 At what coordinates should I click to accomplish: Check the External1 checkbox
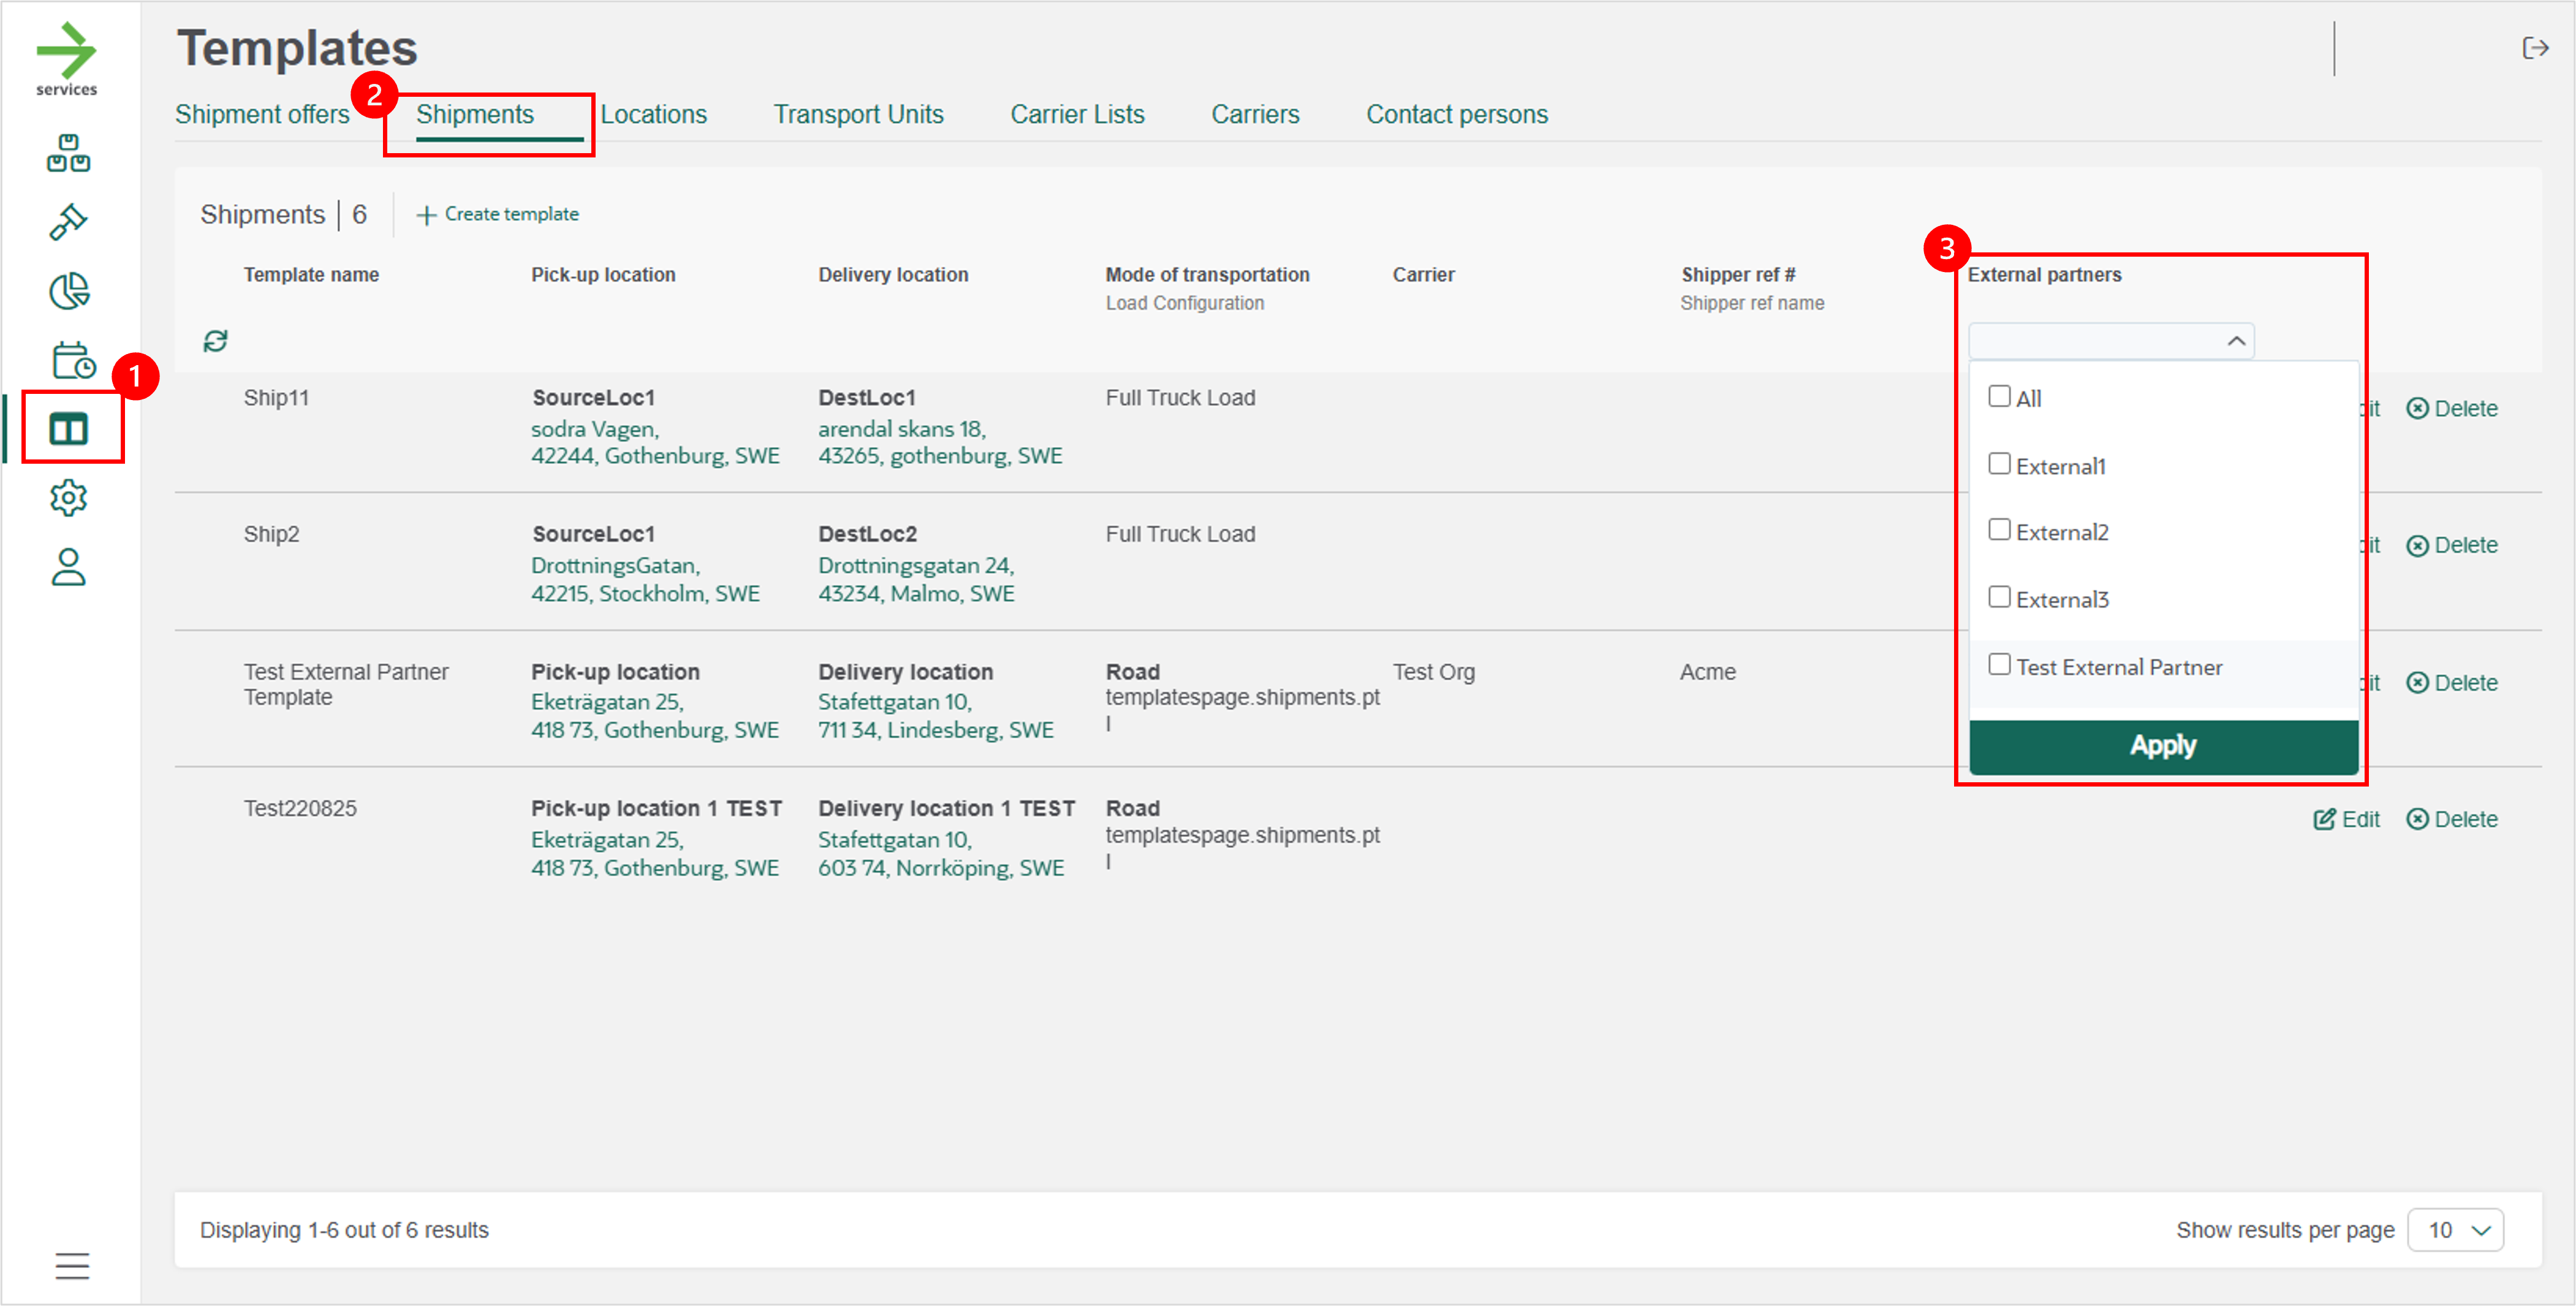(1999, 464)
